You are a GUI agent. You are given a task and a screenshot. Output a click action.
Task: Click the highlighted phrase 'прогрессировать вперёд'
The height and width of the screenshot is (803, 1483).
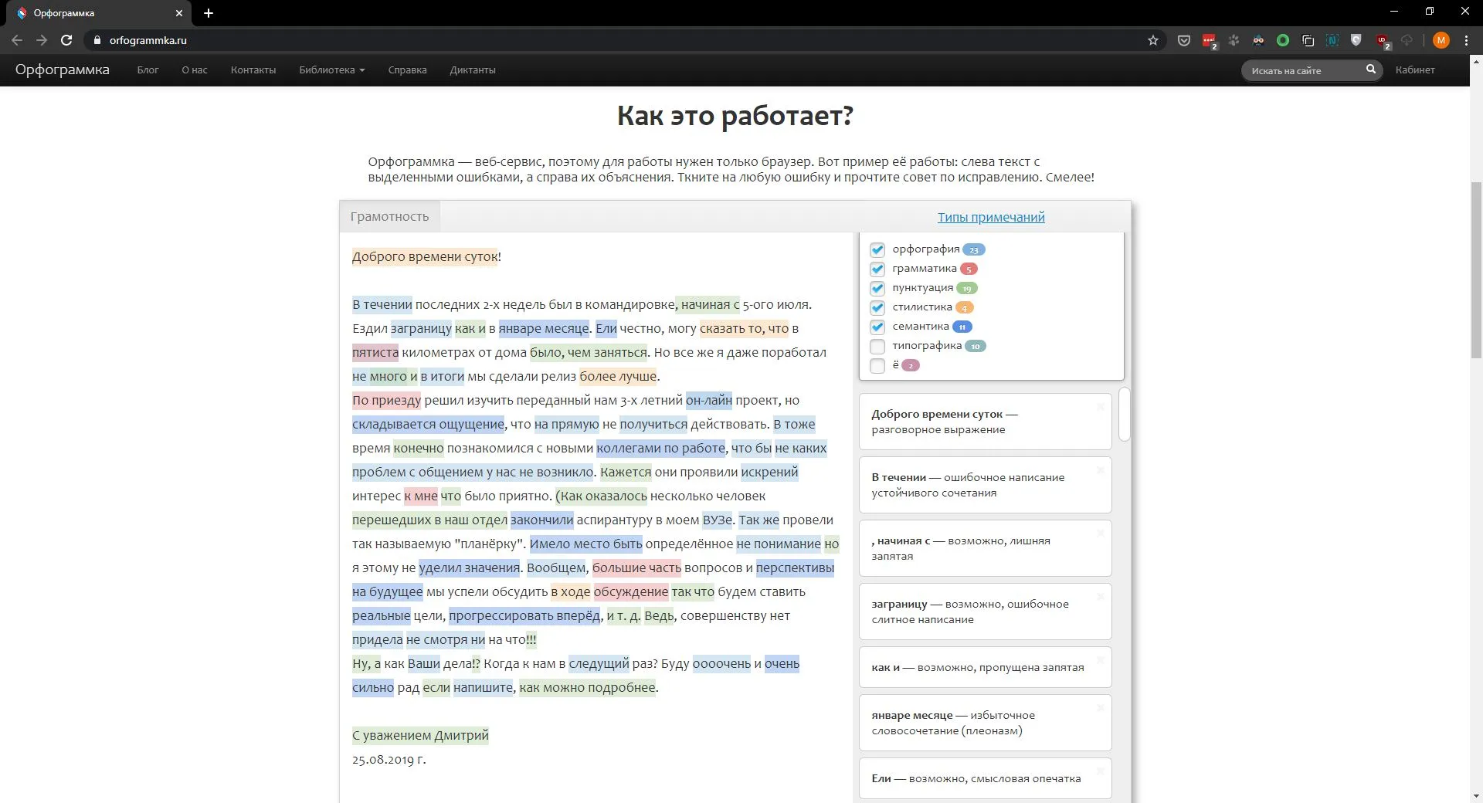point(524,615)
